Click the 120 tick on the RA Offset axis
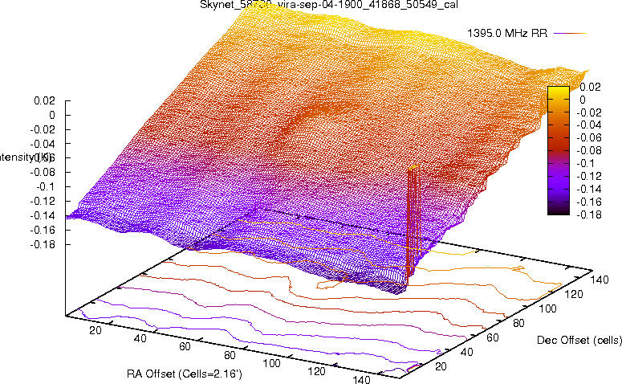This screenshot has height=384, width=622. tap(316, 372)
